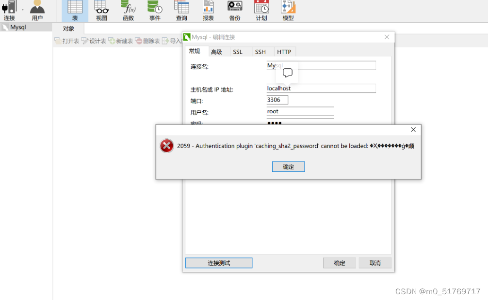Click 取消 (Cancel) in connection dialog
This screenshot has width=488, height=300.
coord(375,263)
